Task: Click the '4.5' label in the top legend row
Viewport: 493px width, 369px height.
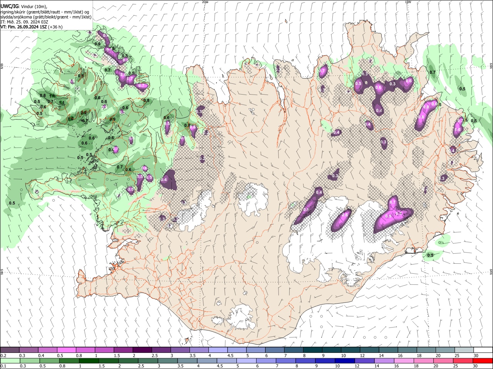Action: 230,356
